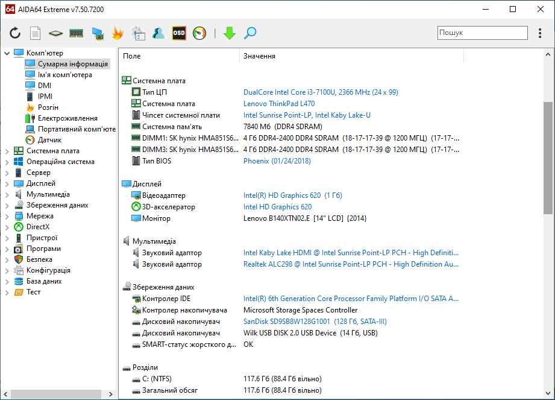The image size is (555, 400).
Task: Open the three-dot options menu
Action: tap(540, 33)
